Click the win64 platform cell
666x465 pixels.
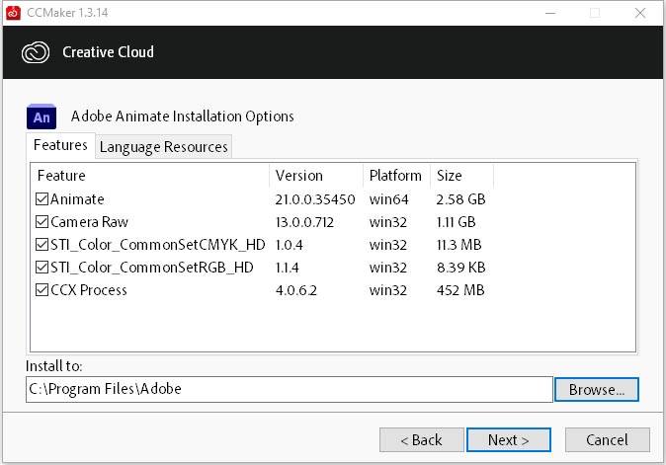388,199
